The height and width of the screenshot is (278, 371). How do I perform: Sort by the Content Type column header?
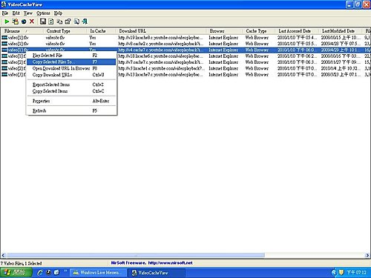click(66, 31)
